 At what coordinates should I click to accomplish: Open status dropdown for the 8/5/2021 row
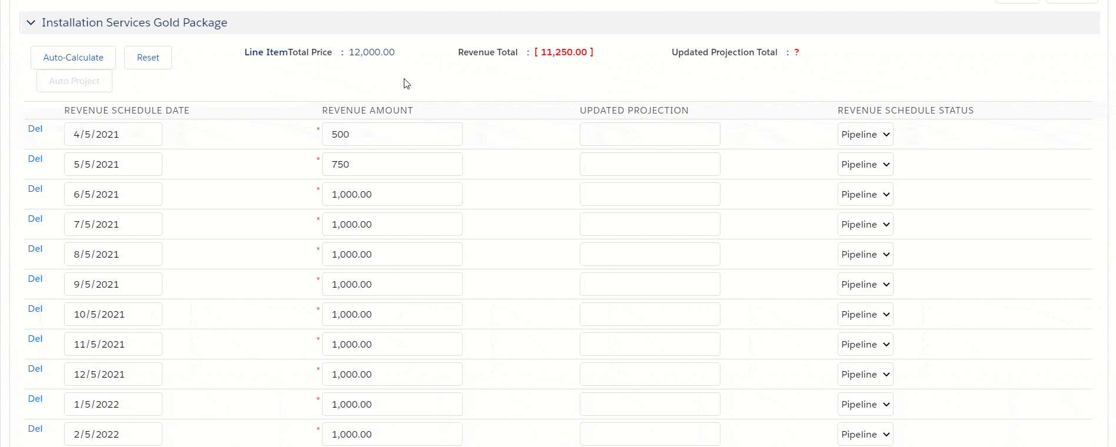865,255
